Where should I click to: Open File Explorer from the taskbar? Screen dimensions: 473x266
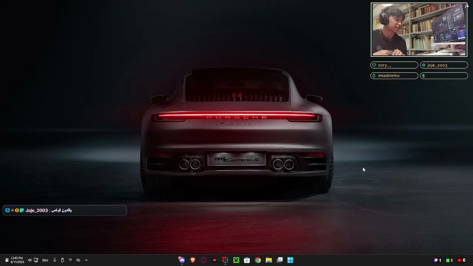coord(269,260)
